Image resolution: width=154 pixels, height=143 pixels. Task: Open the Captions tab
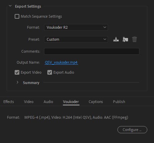pyautogui.click(x=96, y=102)
